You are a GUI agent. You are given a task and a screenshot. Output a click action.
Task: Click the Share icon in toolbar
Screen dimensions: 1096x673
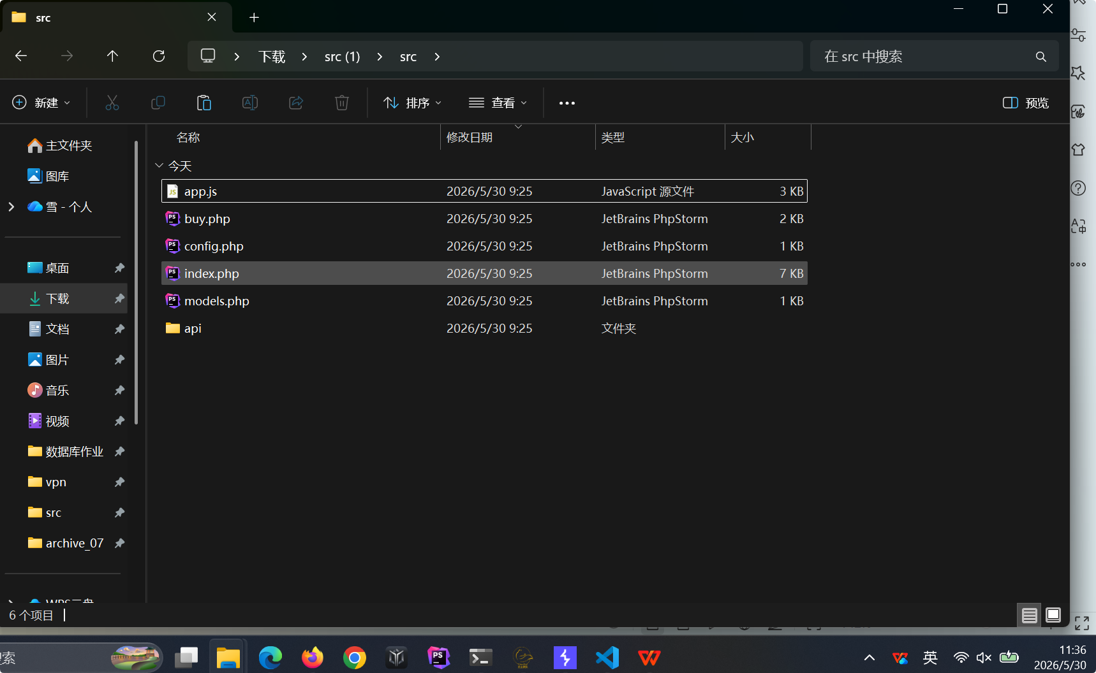tap(296, 103)
